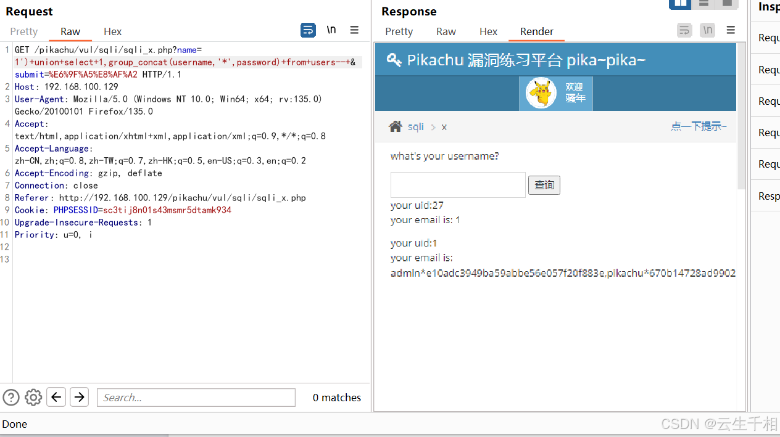Open the Request panel hamburger menu
This screenshot has height=437, width=780.
(x=354, y=30)
